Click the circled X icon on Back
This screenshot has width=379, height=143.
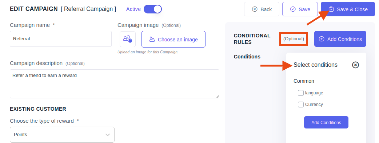pos(255,9)
